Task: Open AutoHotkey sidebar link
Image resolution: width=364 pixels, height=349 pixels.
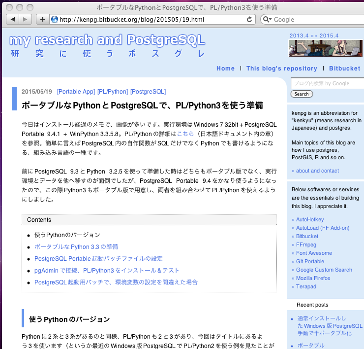Action: pyautogui.click(x=310, y=219)
